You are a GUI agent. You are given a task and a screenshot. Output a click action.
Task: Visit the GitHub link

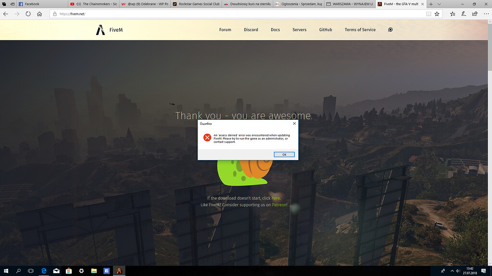[325, 30]
